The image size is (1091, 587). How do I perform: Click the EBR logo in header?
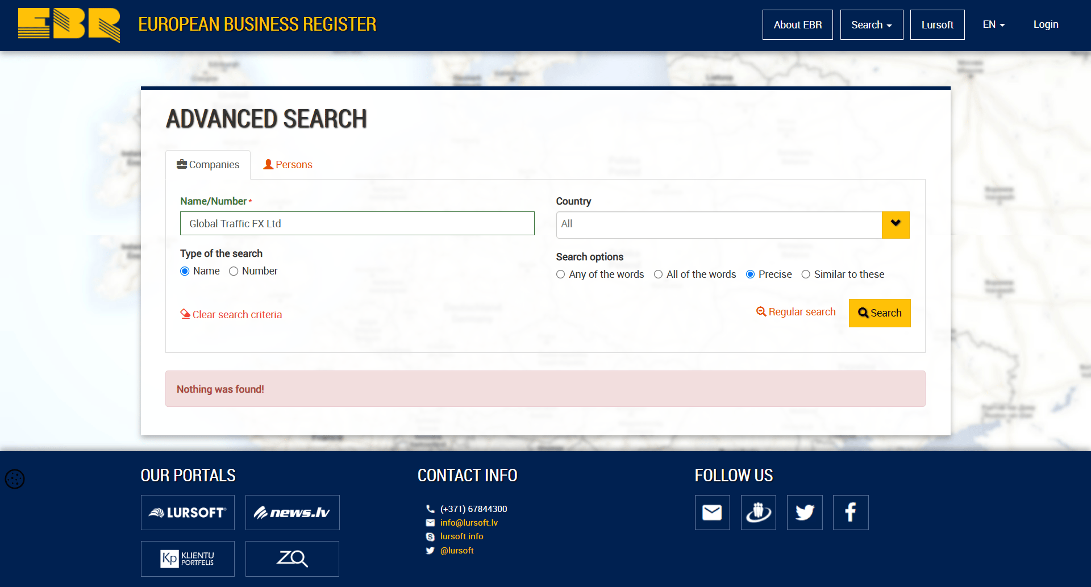tap(69, 25)
